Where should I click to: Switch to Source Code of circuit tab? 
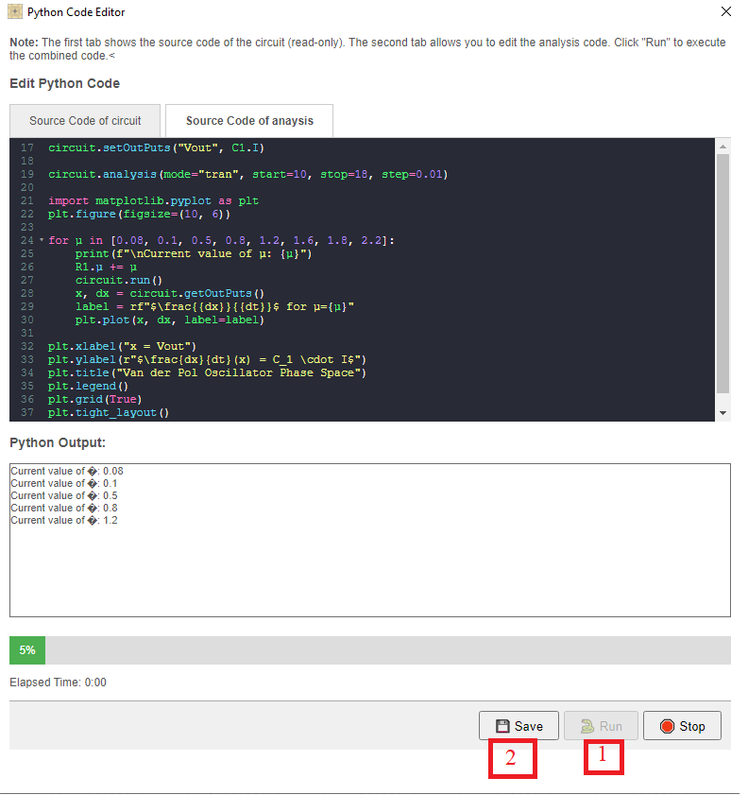[x=85, y=121]
